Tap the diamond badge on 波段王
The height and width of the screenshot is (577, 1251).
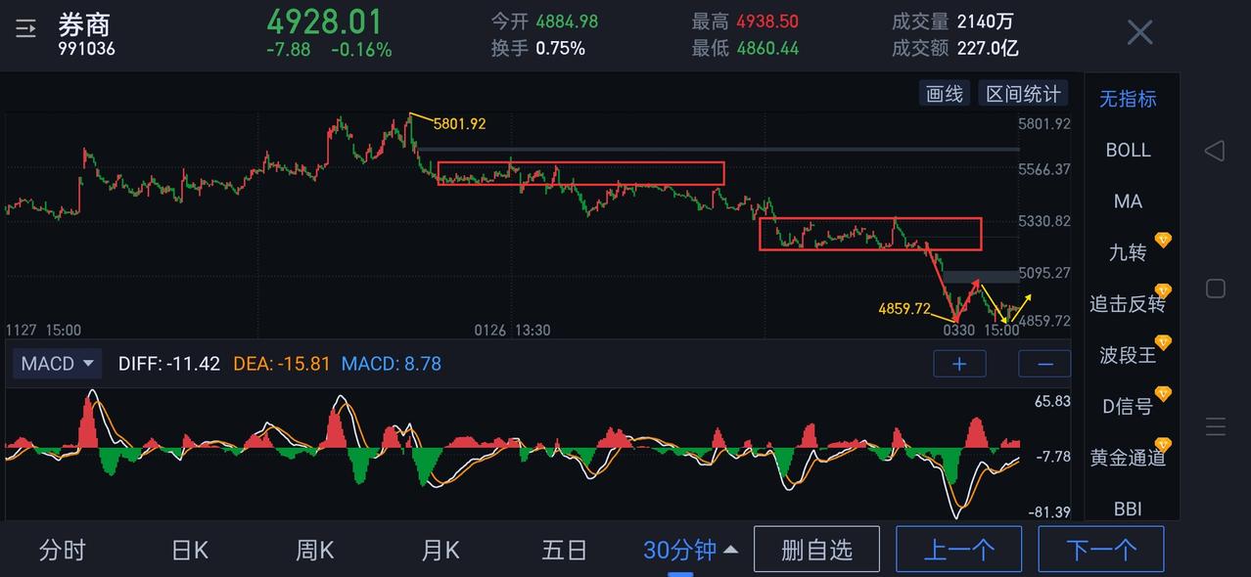pos(1163,342)
